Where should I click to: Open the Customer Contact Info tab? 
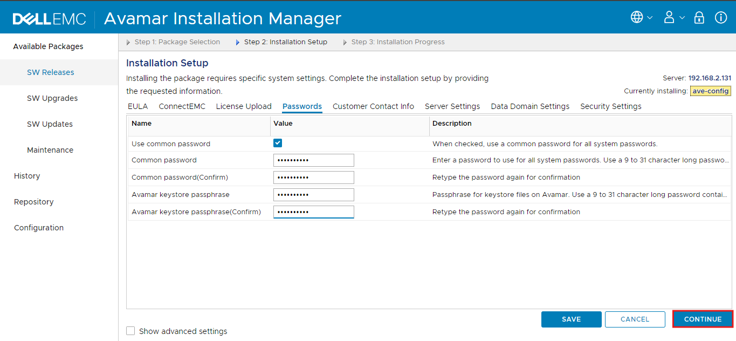click(373, 106)
